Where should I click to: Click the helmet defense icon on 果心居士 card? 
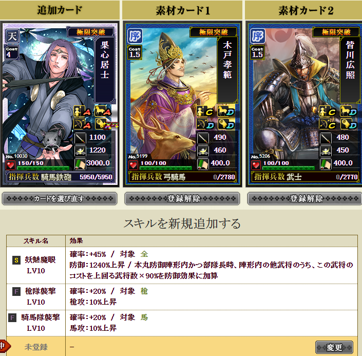point(80,152)
